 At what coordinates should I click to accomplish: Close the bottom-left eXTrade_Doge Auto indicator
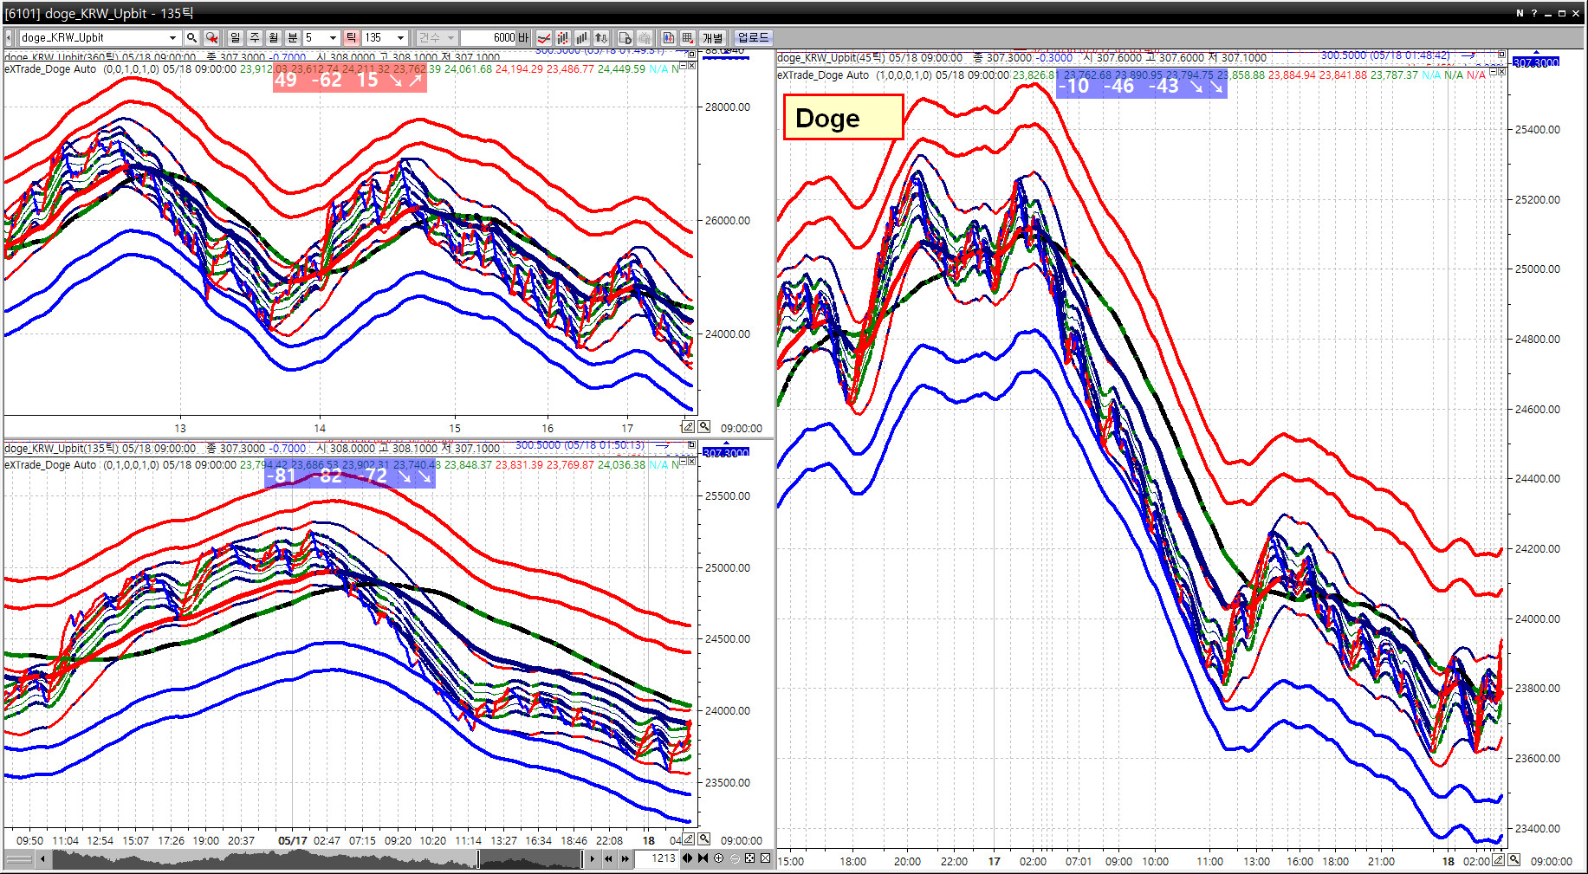coord(691,462)
